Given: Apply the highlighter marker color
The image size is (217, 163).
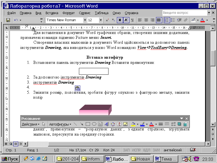Looking at the screenshot, I should tap(193, 20).
